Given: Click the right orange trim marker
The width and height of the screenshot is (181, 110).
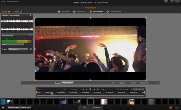Looking at the screenshot, I should (x=144, y=93).
